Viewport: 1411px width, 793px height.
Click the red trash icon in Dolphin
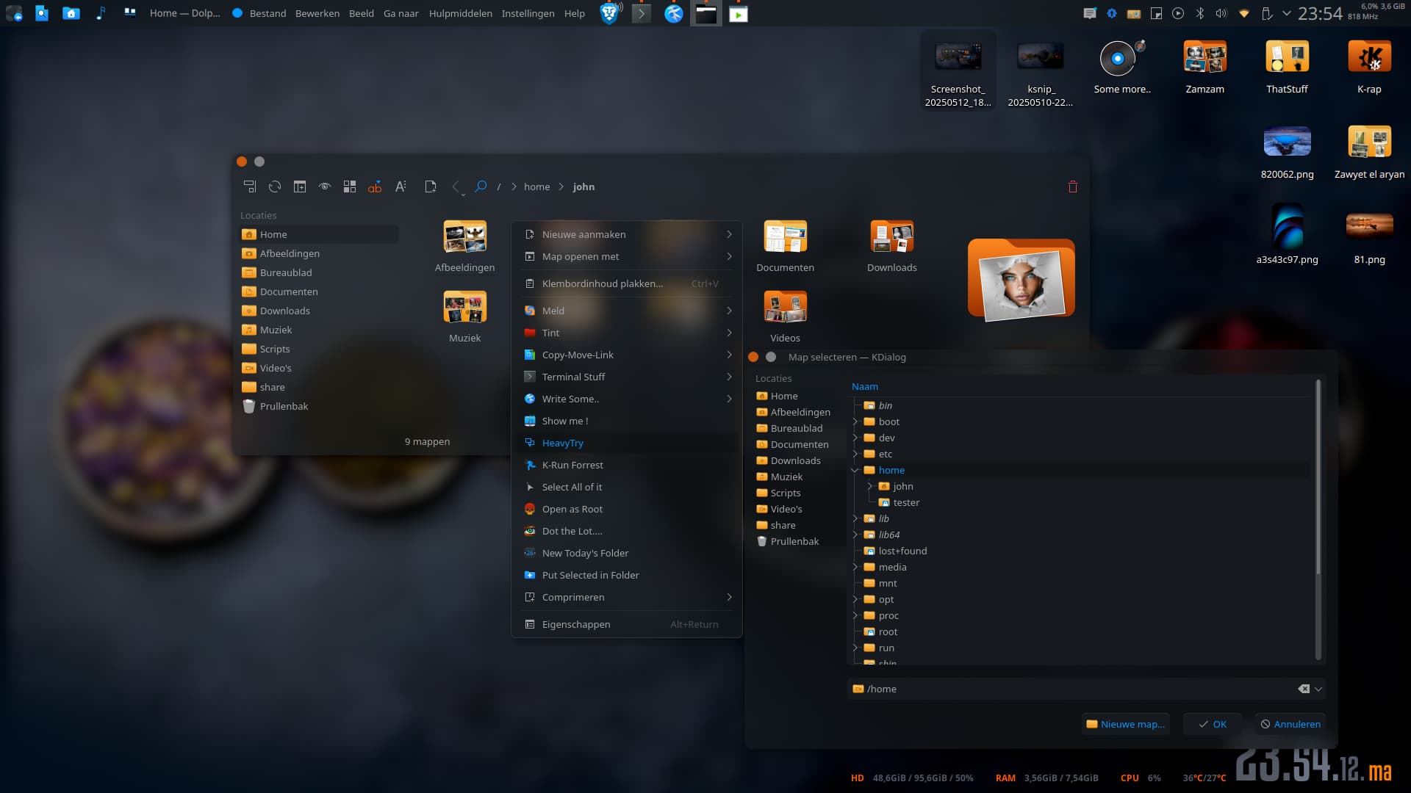(x=1073, y=187)
